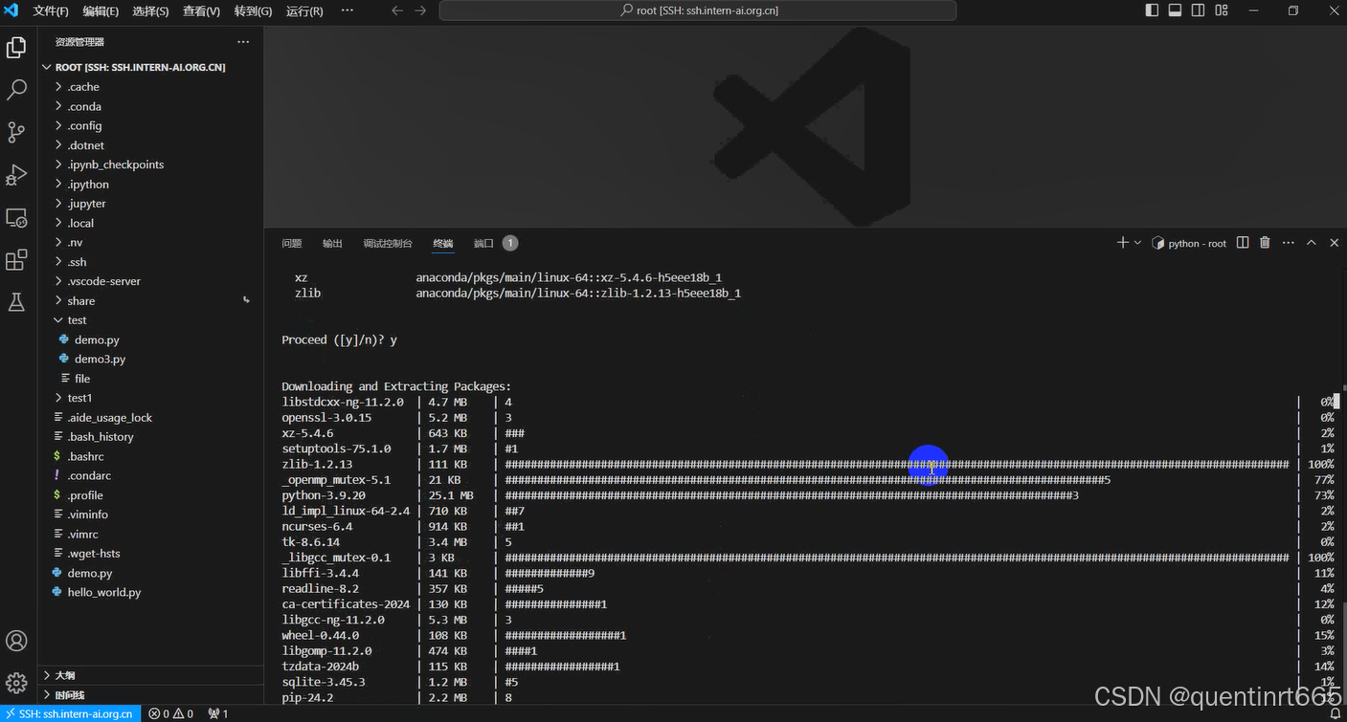Switch to the 输出 panel tab
The height and width of the screenshot is (722, 1347).
click(332, 243)
